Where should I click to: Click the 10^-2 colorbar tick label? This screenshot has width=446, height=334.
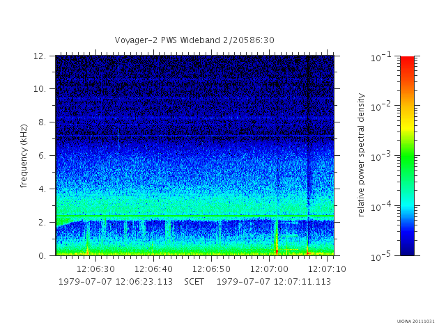pos(381,106)
